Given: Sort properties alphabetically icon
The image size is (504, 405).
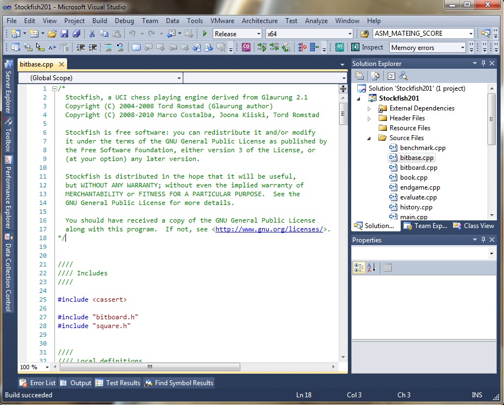Looking at the screenshot, I should pos(372,268).
